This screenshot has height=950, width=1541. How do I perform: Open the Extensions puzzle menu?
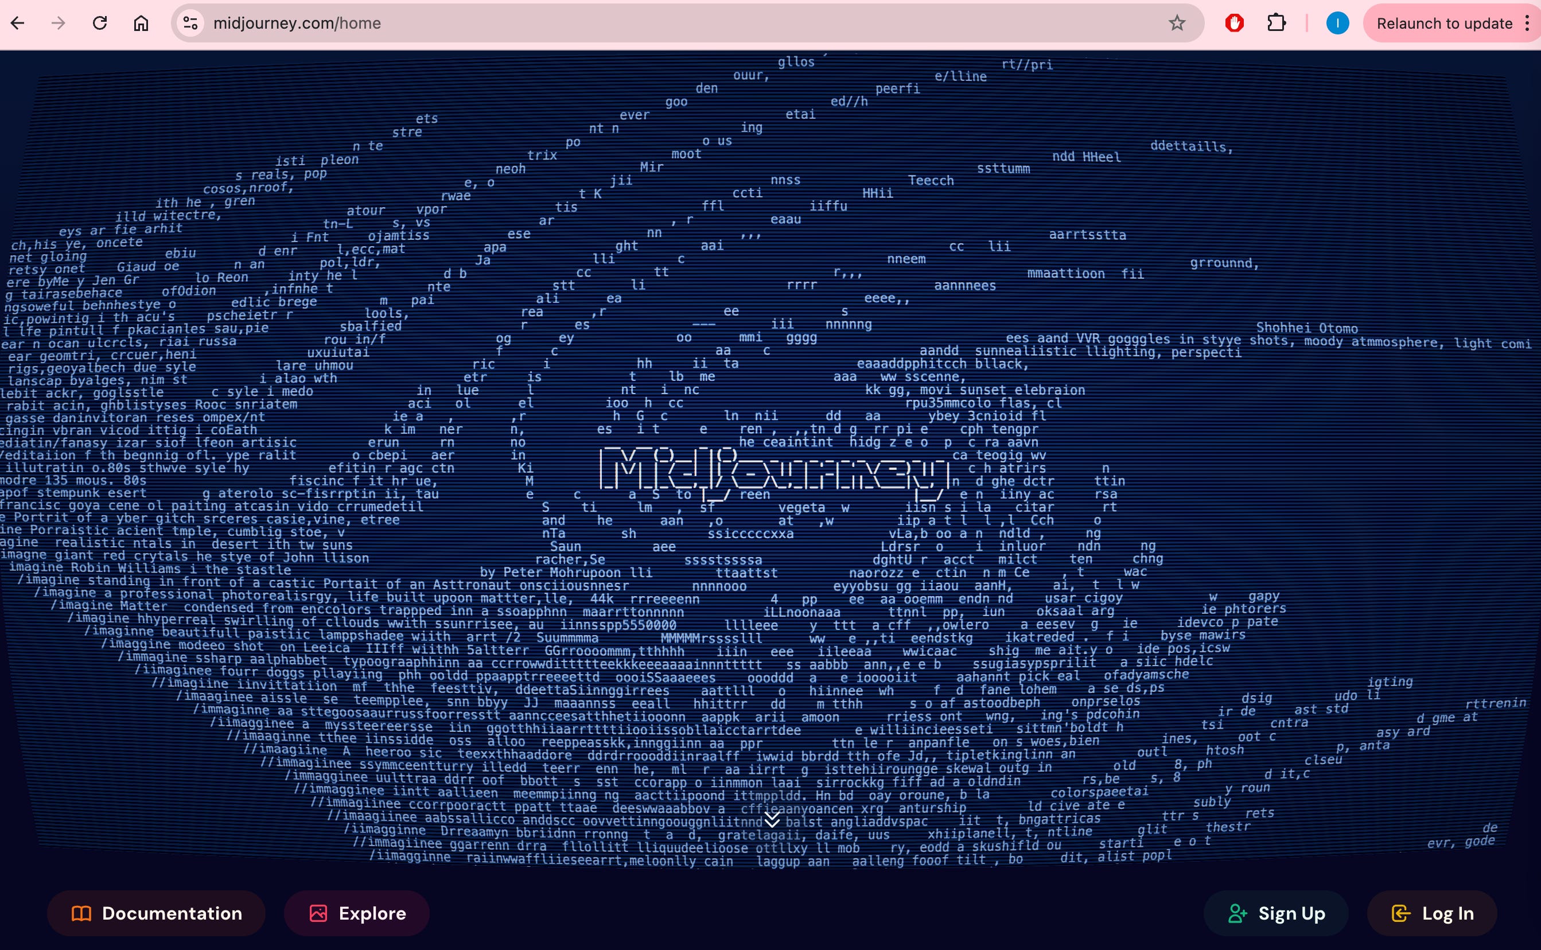(1276, 24)
